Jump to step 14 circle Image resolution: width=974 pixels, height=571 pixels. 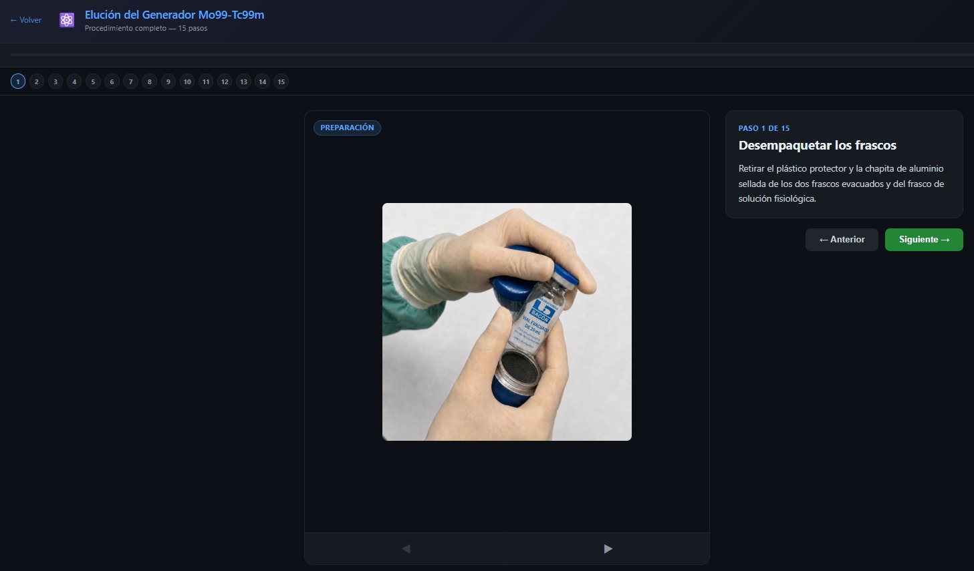pos(263,81)
